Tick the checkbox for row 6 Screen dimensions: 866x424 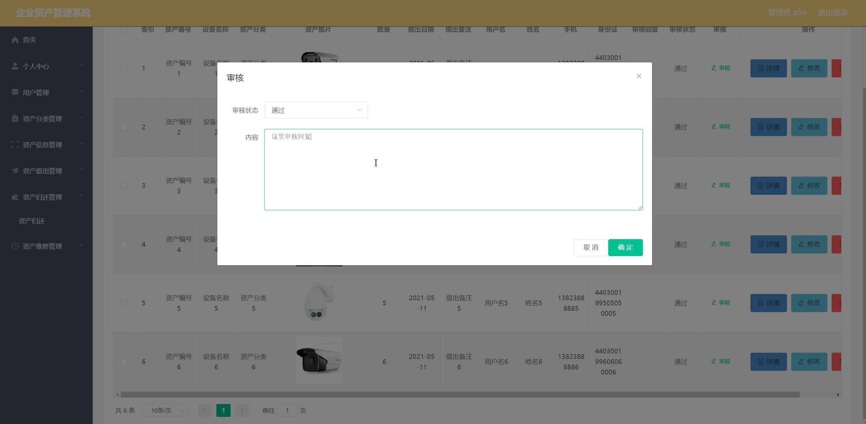124,362
